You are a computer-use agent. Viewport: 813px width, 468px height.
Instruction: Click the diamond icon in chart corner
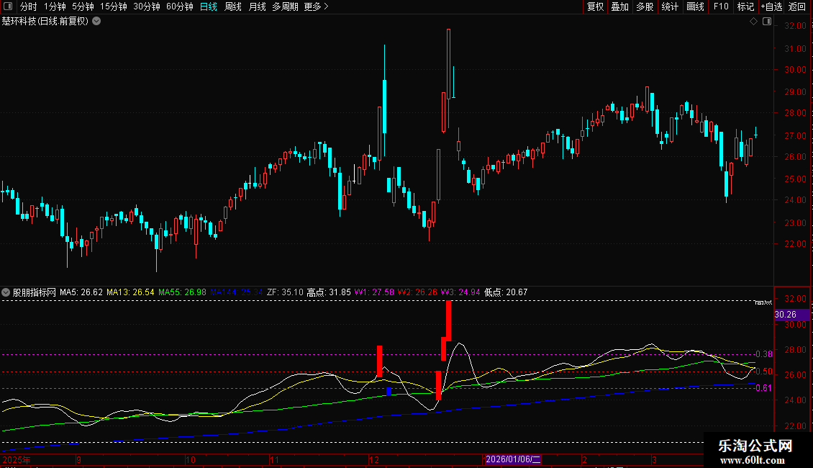click(753, 22)
